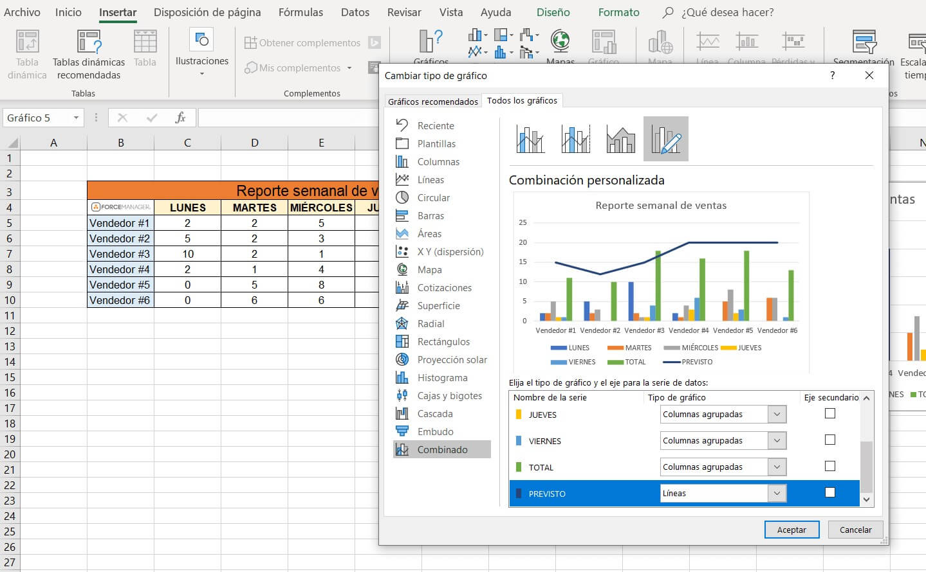Expand chart type dropdown for VIERNES
Viewport: 926px width, 572px height.
[x=777, y=440]
